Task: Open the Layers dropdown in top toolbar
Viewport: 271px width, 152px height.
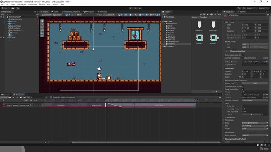Action: click(252, 8)
